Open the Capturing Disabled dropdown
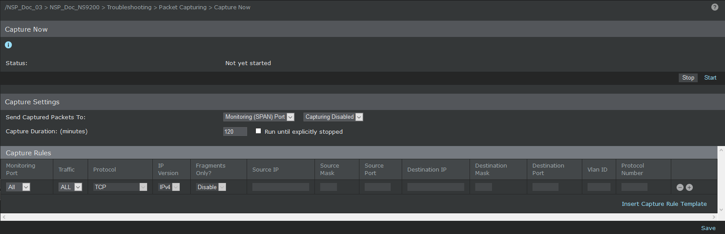 [333, 117]
